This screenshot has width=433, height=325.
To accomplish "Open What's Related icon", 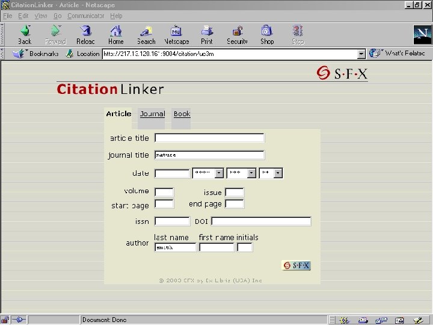I will click(x=375, y=54).
